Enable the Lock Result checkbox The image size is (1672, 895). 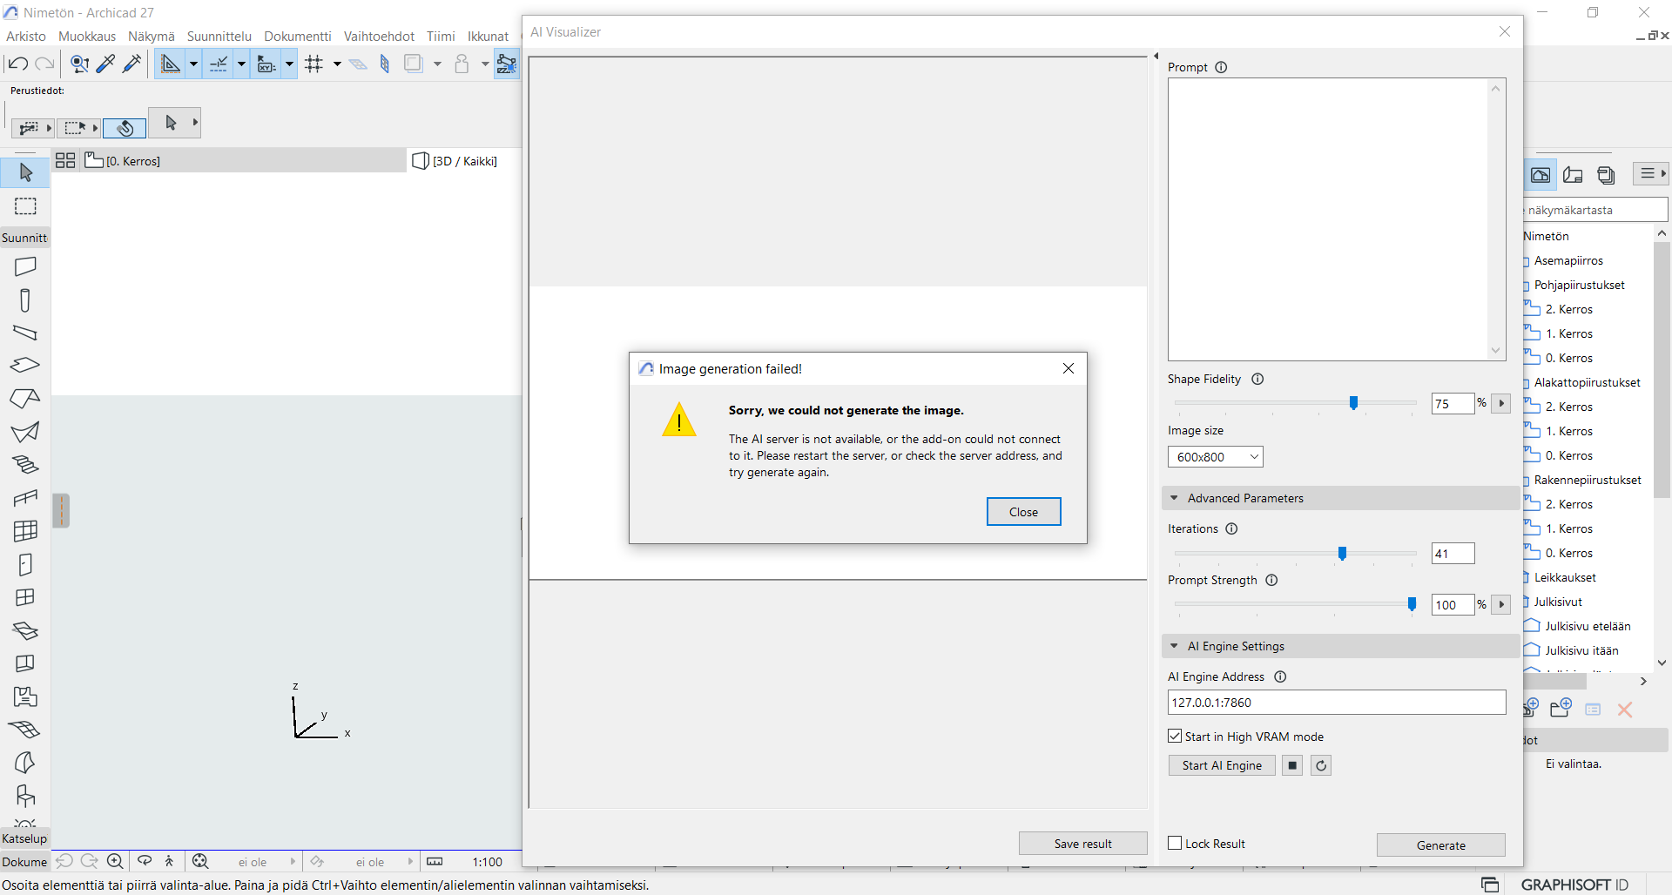1175,843
